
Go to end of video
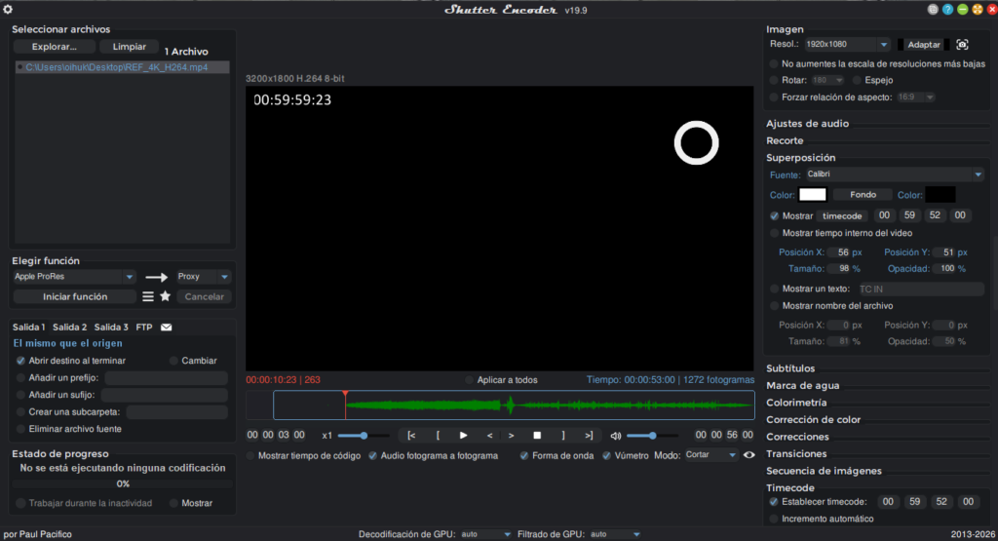(589, 436)
